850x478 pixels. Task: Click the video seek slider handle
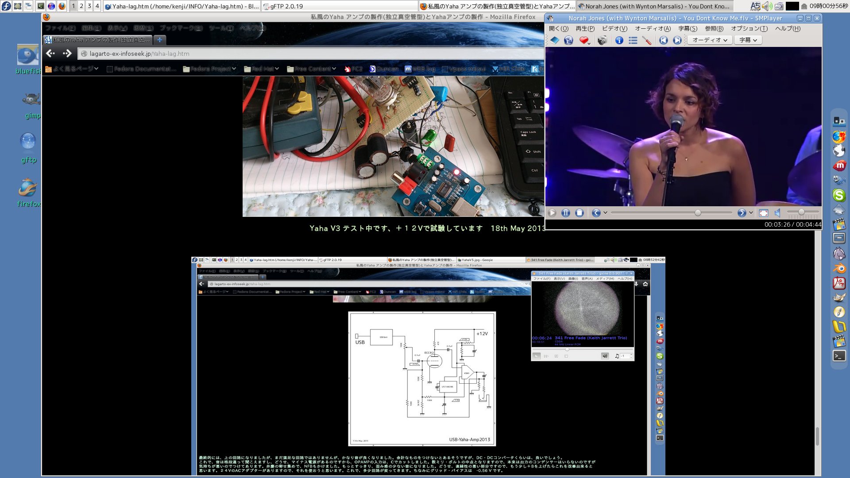click(698, 213)
